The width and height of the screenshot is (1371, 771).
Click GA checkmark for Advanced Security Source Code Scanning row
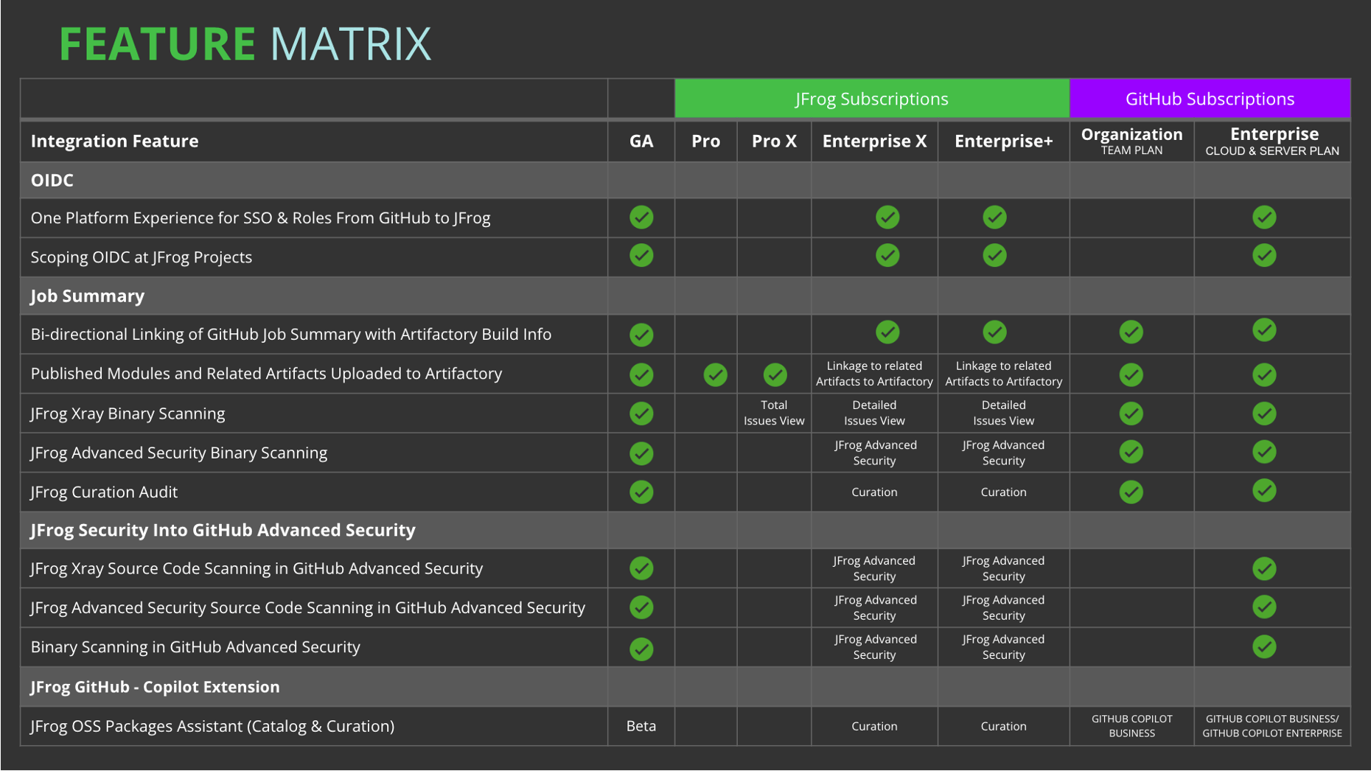[x=641, y=607]
